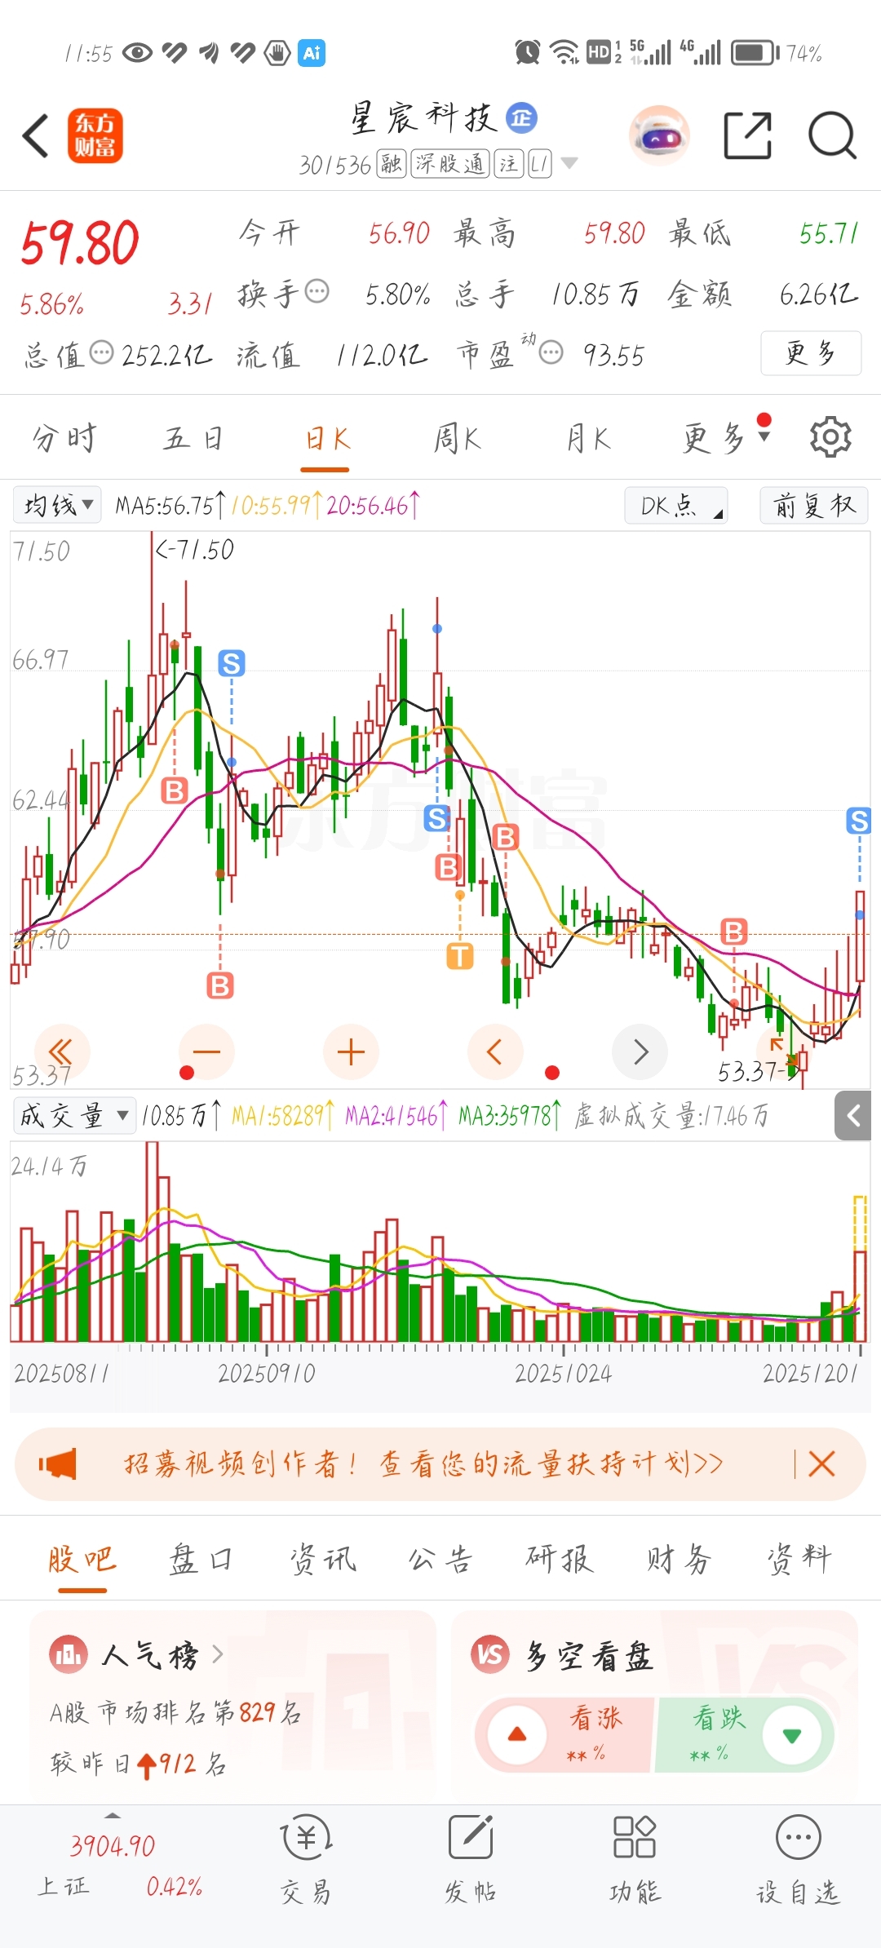The image size is (881, 1948).
Task: Zoom in chart with plus button
Action: [x=351, y=1051]
